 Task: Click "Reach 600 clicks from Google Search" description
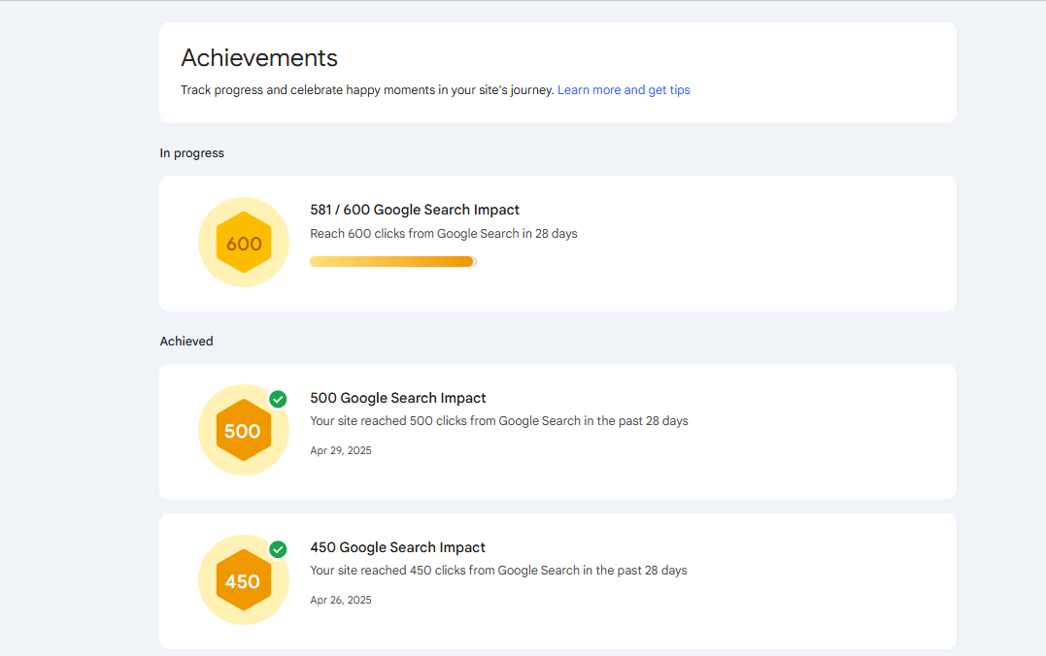(443, 234)
